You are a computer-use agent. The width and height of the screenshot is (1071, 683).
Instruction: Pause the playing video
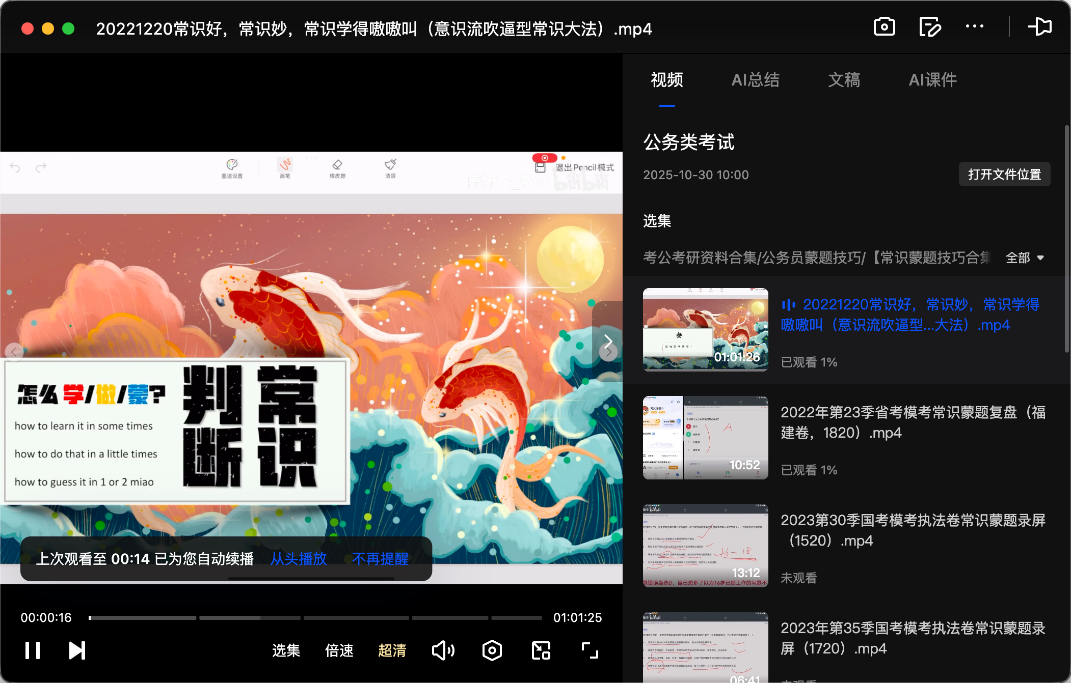point(33,650)
